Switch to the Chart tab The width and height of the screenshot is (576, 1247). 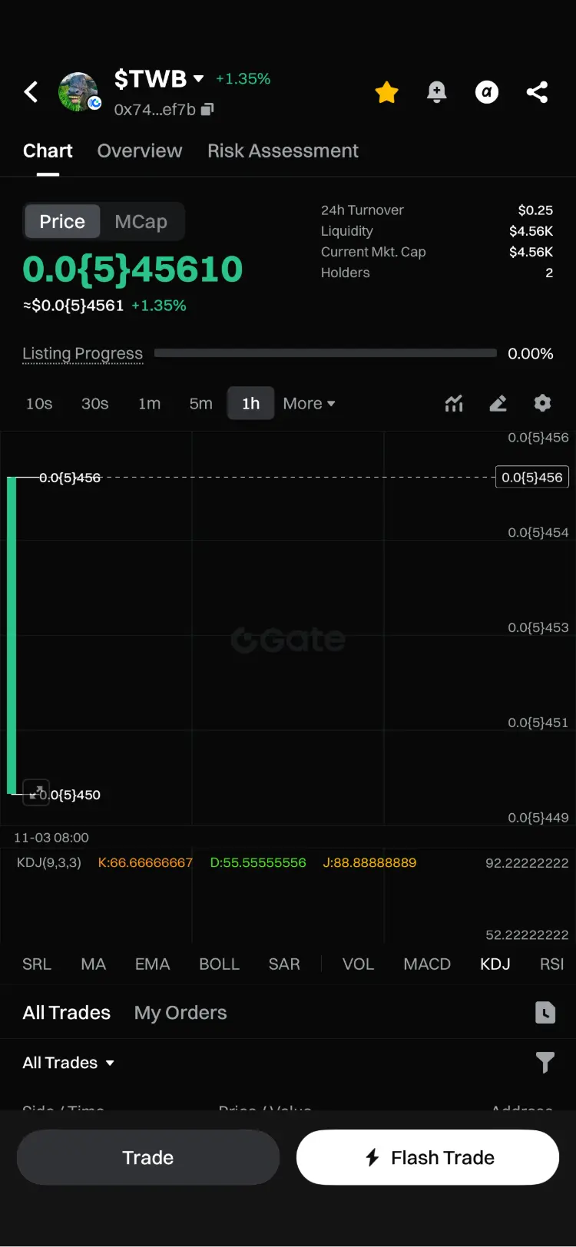click(48, 150)
